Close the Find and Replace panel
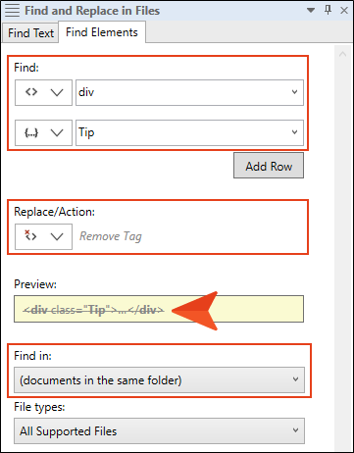Image resolution: width=354 pixels, height=453 pixels. [x=344, y=11]
